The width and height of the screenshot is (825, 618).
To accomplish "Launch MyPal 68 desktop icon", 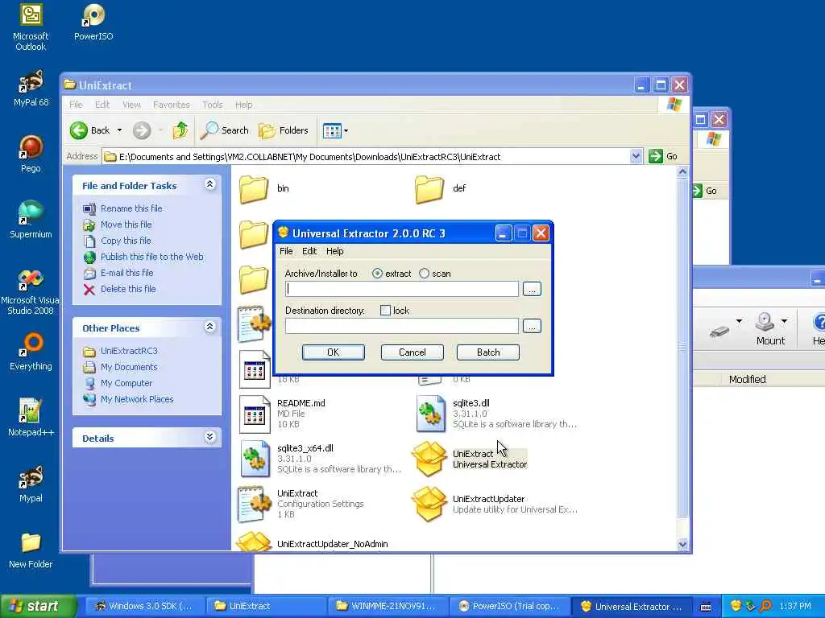I will click(31, 89).
